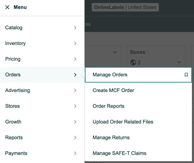This screenshot has width=194, height=163.
Task: Close the menu with the X icon
Action: (7, 7)
